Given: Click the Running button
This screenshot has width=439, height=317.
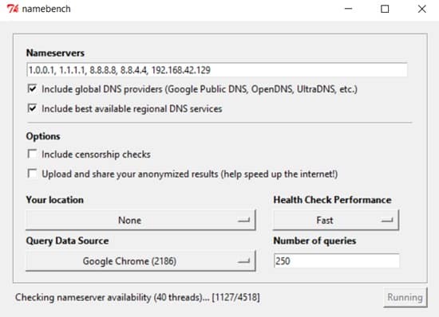Looking at the screenshot, I should pyautogui.click(x=405, y=297).
